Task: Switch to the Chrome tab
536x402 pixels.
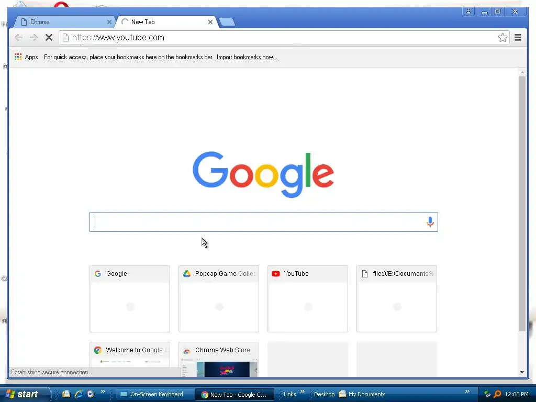Action: point(63,22)
